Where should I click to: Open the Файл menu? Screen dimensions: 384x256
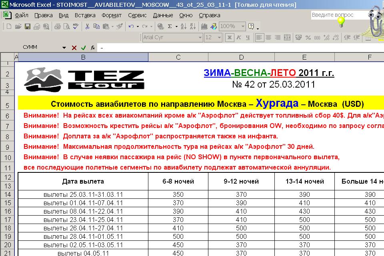click(22, 15)
